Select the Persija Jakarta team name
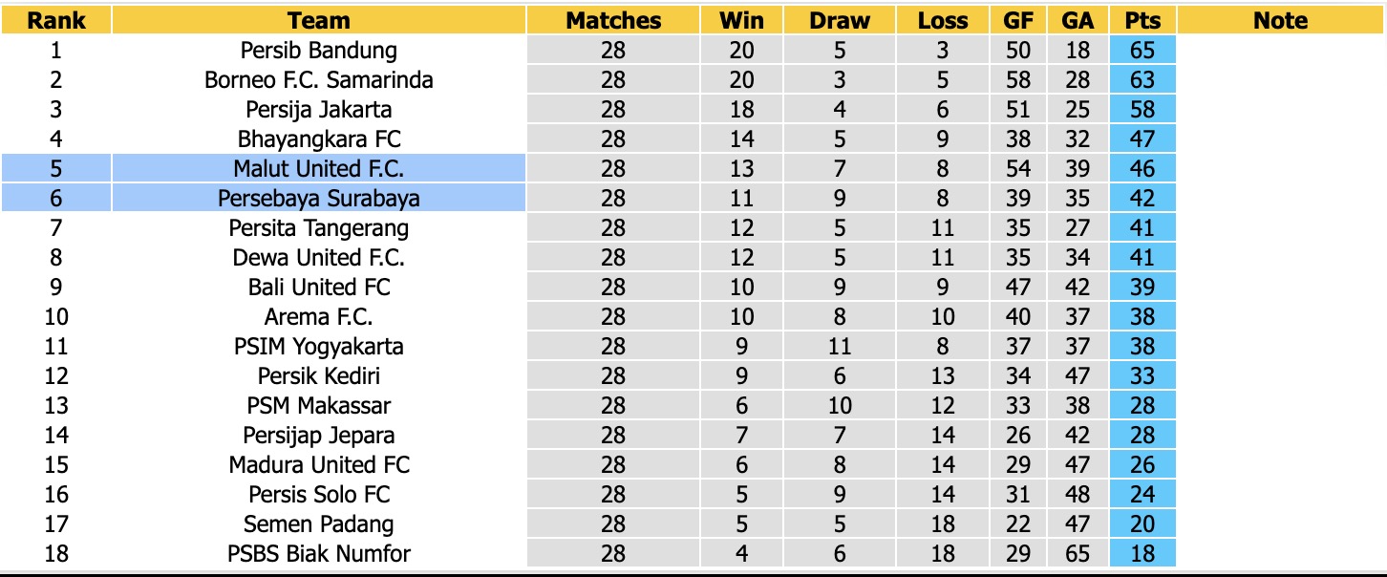This screenshot has width=1387, height=577. pos(319,109)
